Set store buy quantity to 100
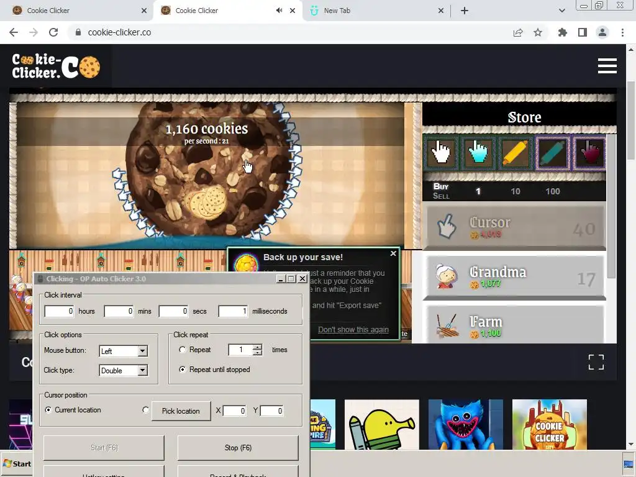This screenshot has width=636, height=477. [552, 191]
